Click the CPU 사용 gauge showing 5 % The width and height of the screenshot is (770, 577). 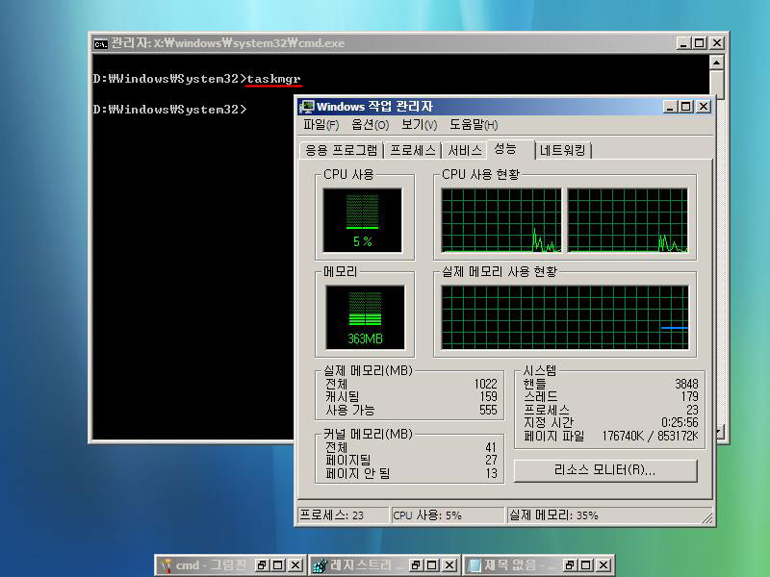pyautogui.click(x=363, y=220)
